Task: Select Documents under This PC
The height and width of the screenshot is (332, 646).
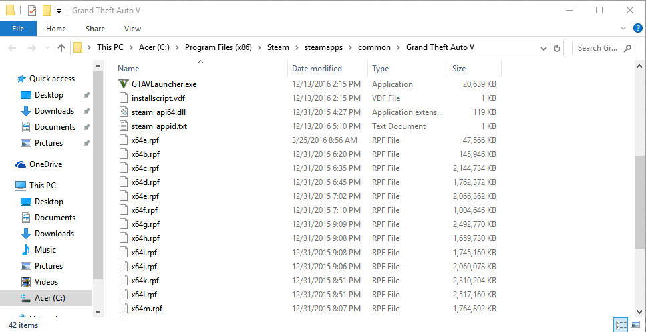Action: click(x=55, y=218)
